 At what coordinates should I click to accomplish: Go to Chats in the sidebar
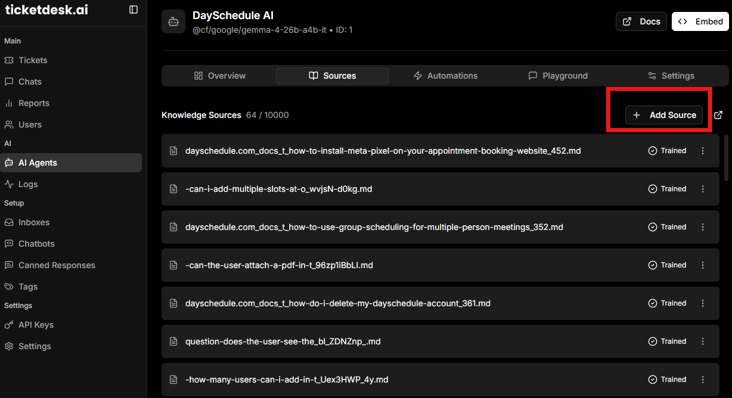[x=72, y=82]
